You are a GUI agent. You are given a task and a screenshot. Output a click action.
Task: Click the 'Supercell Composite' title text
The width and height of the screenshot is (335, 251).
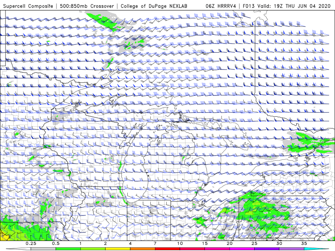click(28, 6)
